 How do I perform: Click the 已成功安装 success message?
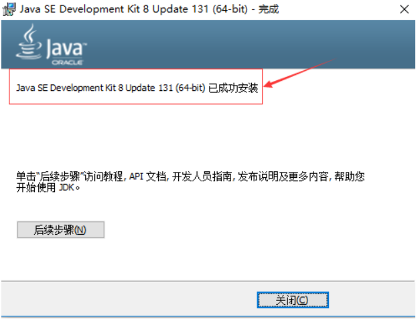pos(233,88)
